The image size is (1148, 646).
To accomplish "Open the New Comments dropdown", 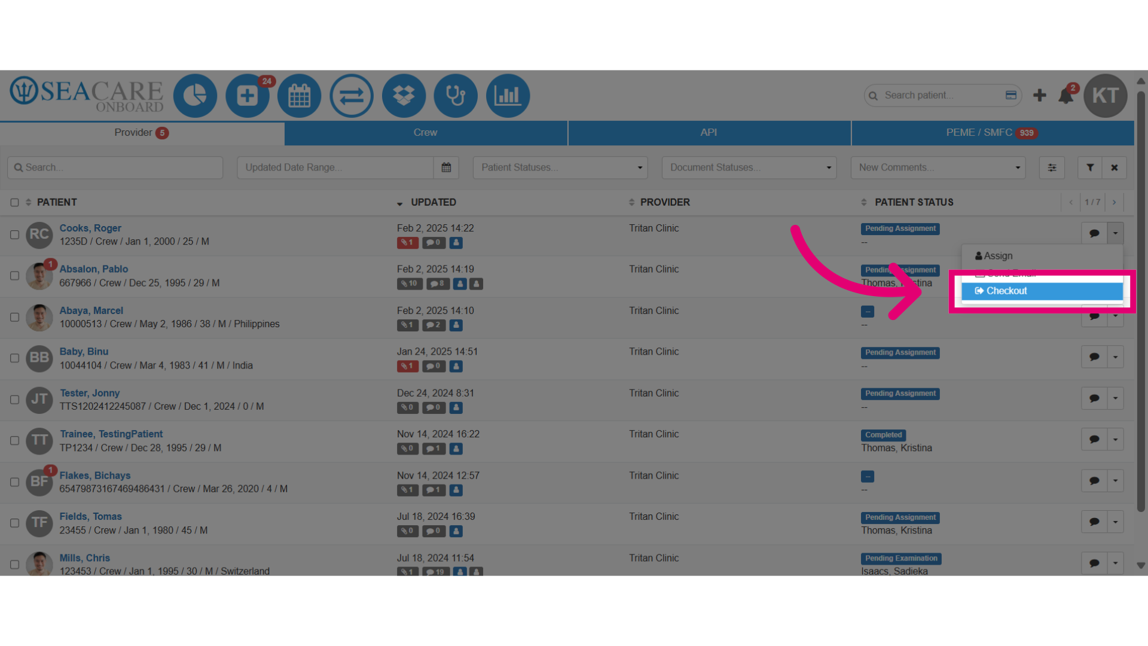I will (x=938, y=167).
